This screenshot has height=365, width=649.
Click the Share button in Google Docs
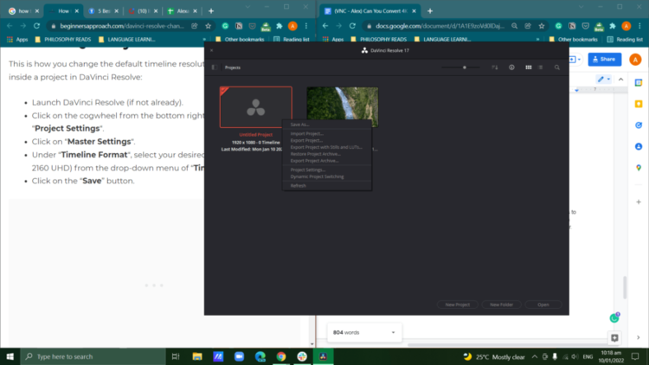pyautogui.click(x=604, y=59)
